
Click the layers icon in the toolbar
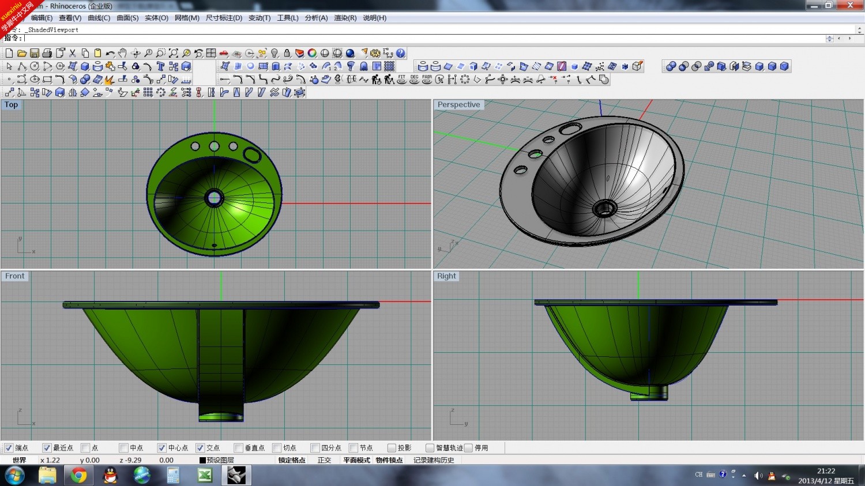pos(299,53)
